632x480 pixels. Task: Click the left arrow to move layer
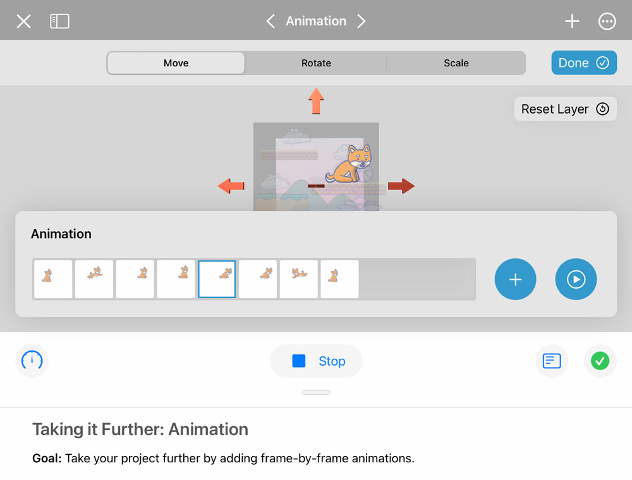coord(231,186)
